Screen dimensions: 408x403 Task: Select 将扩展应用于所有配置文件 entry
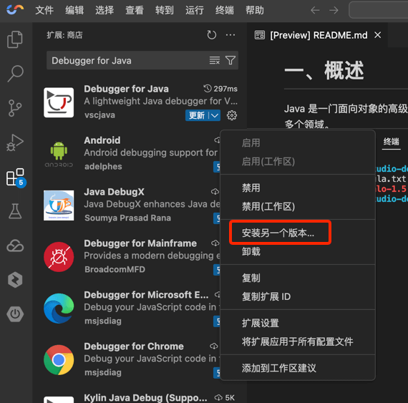point(298,341)
